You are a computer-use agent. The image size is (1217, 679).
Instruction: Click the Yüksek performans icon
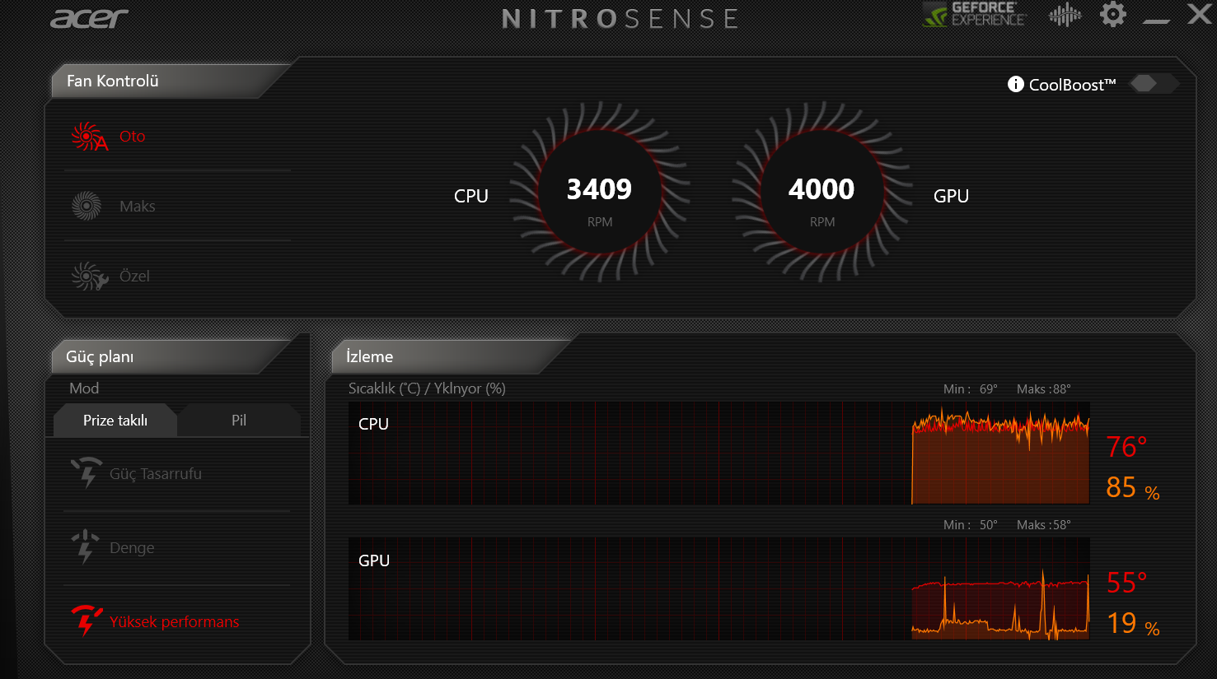click(86, 621)
